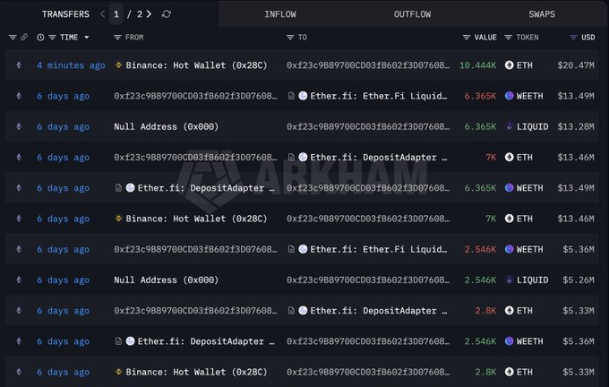Open DepositAdapter sender in green 2.546K WEETH row

coord(206,341)
